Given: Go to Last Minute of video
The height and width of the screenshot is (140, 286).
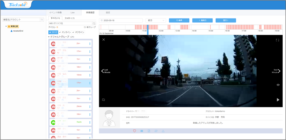Looking at the screenshot, I should pyautogui.click(x=106, y=71).
